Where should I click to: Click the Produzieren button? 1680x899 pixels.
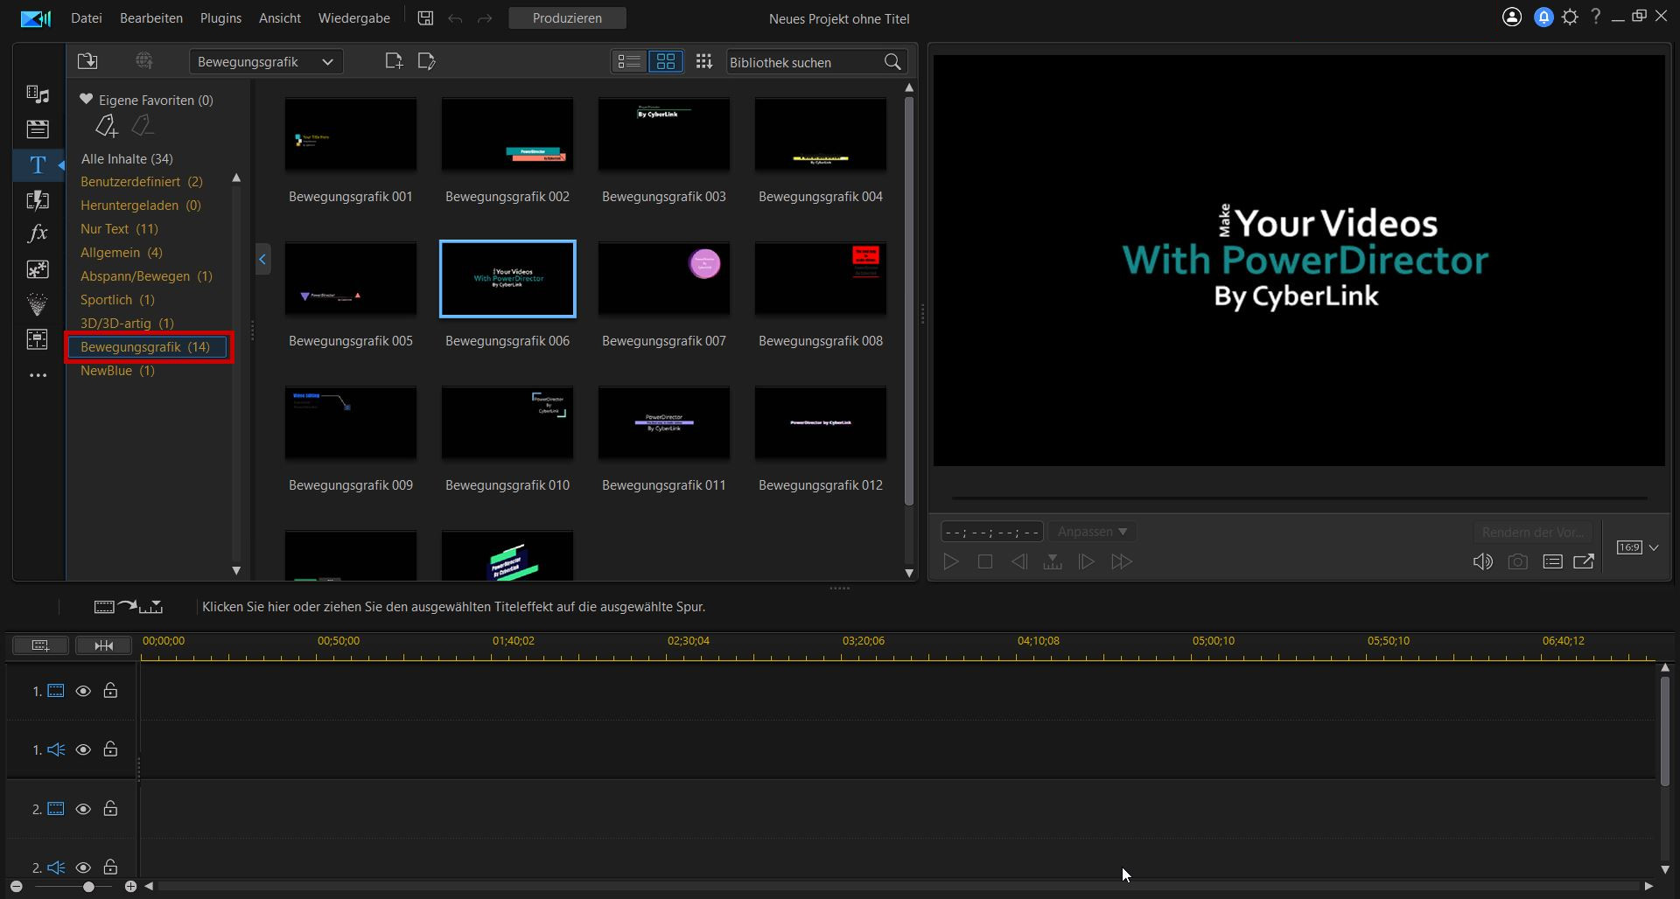(567, 17)
